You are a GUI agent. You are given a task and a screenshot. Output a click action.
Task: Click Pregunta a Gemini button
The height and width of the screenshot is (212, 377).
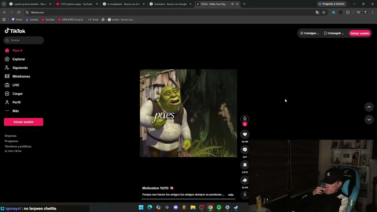pyautogui.click(x=331, y=4)
